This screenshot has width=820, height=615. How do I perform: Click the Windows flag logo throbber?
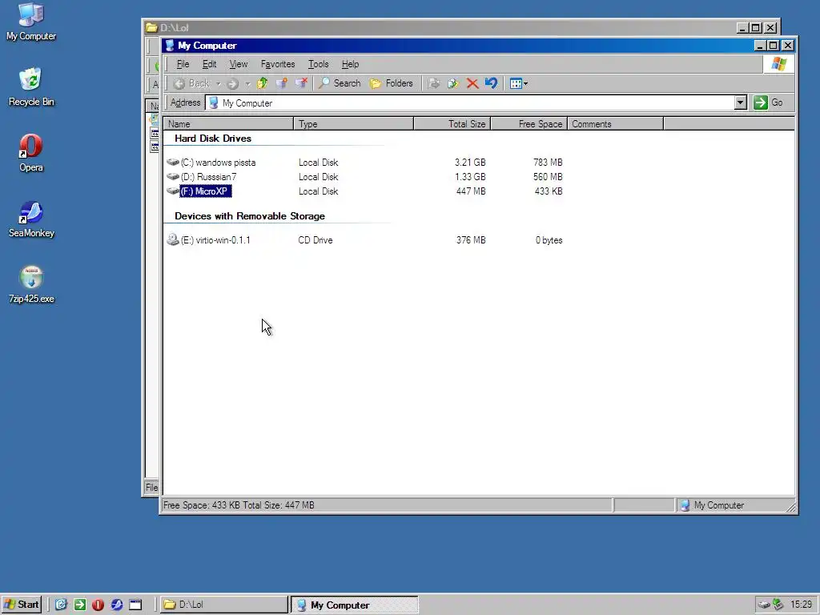[x=778, y=64]
